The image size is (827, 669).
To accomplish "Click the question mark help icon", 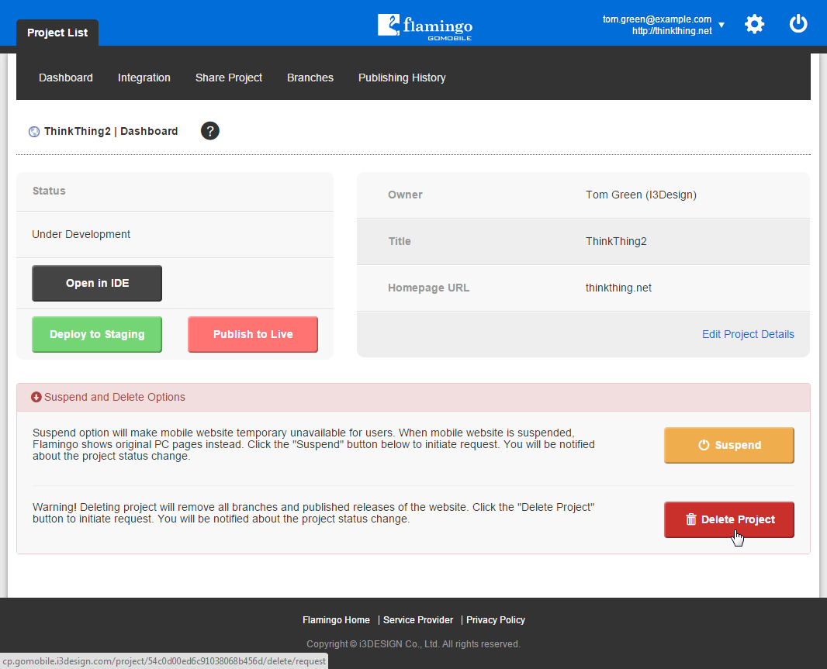I will tap(210, 131).
